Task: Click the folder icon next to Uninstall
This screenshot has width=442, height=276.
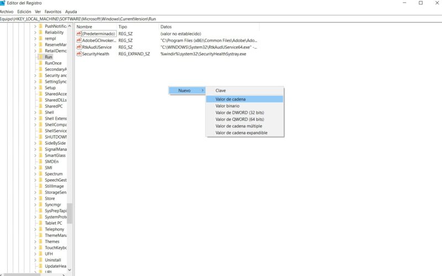Action: (x=40, y=260)
